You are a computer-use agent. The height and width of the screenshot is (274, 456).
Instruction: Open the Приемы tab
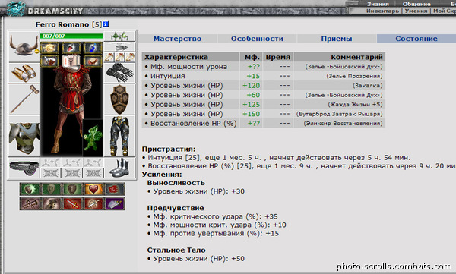[x=337, y=39]
